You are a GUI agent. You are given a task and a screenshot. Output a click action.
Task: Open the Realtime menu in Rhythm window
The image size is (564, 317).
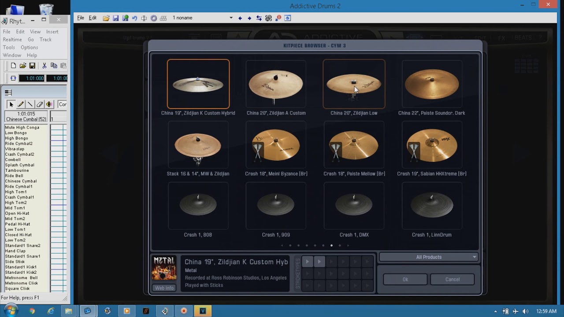12,40
